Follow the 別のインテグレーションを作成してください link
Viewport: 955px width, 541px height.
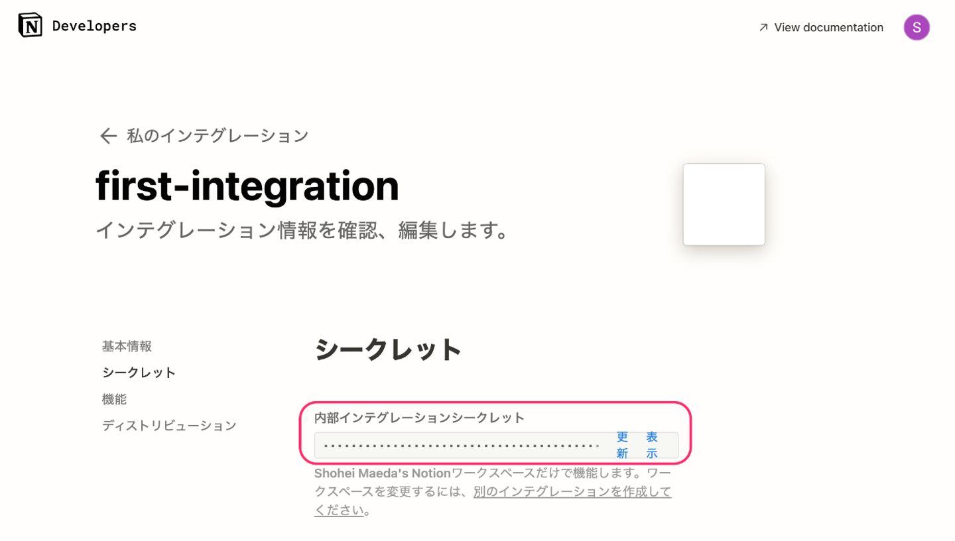tap(572, 492)
